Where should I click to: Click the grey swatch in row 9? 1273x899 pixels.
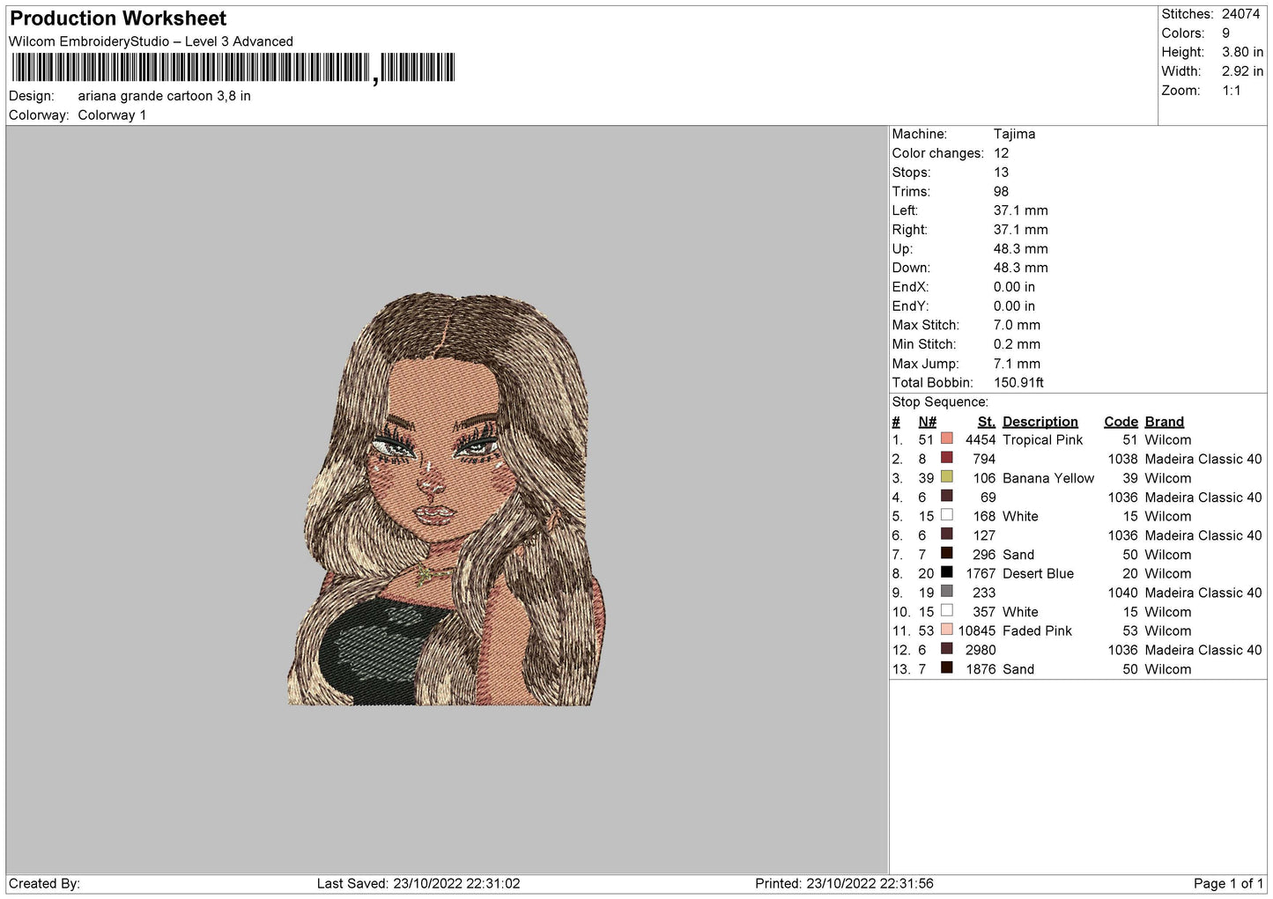click(x=947, y=592)
